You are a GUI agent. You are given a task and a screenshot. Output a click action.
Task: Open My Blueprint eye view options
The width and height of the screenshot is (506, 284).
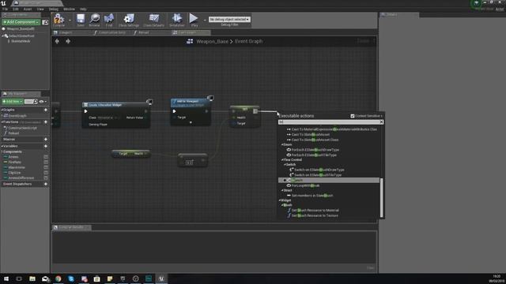42,102
